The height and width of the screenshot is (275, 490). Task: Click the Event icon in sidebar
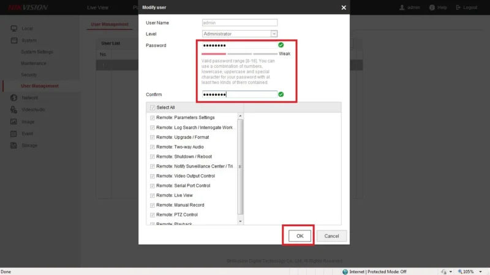pos(13,133)
